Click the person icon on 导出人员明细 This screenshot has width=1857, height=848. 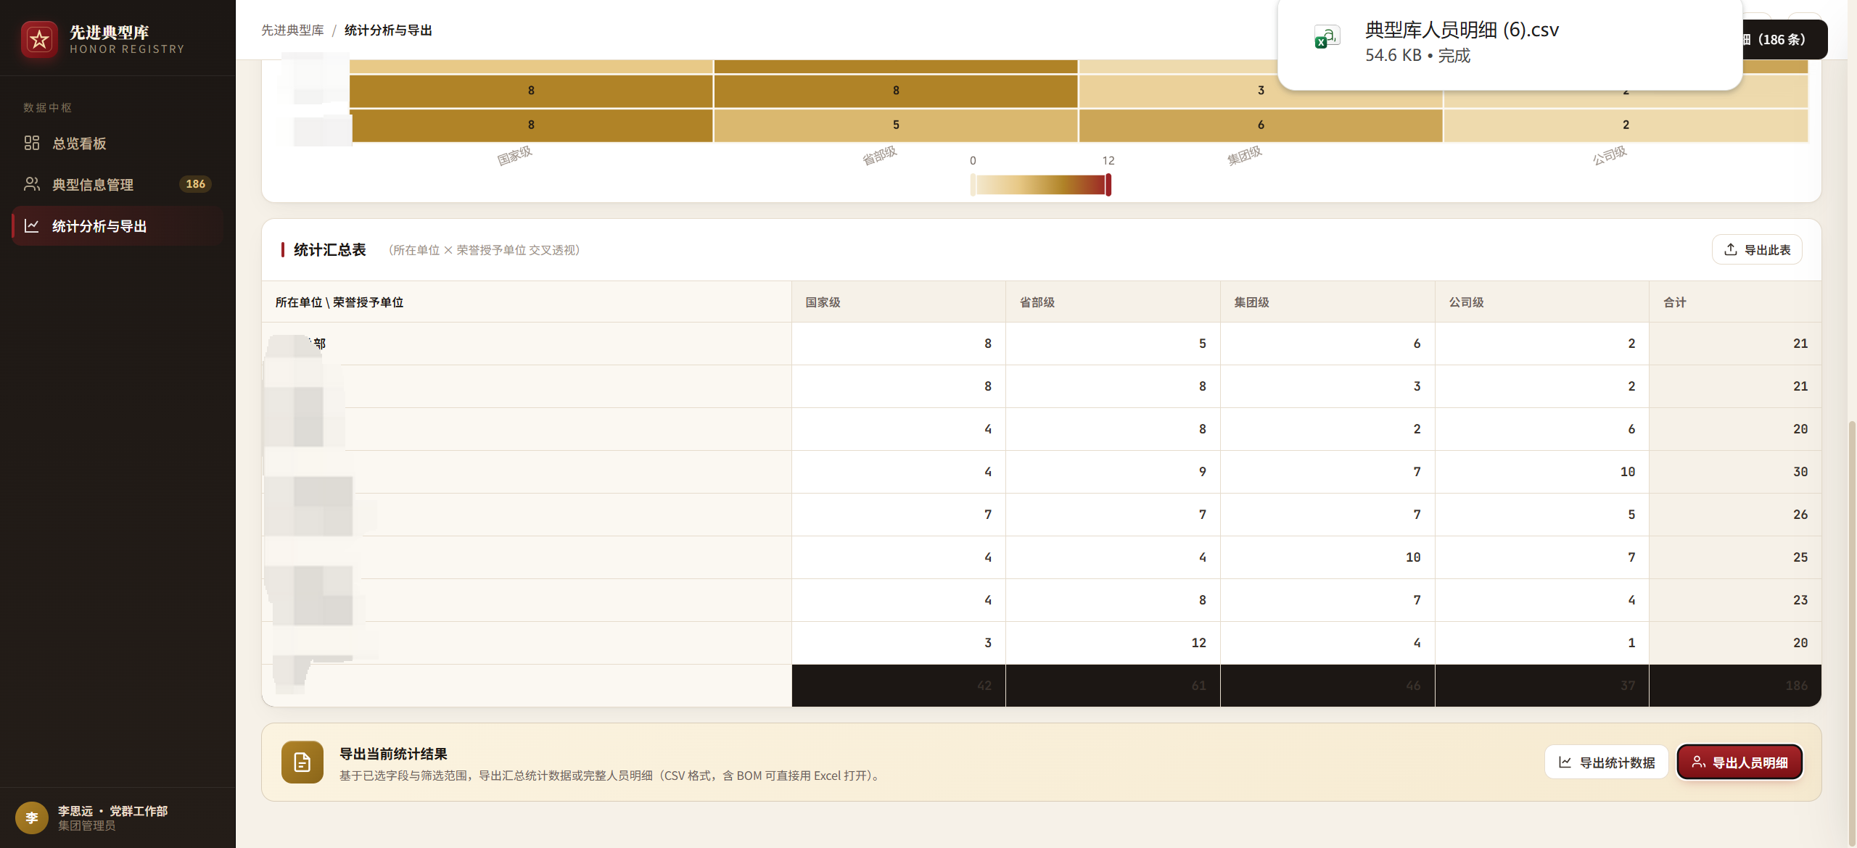pos(1698,762)
